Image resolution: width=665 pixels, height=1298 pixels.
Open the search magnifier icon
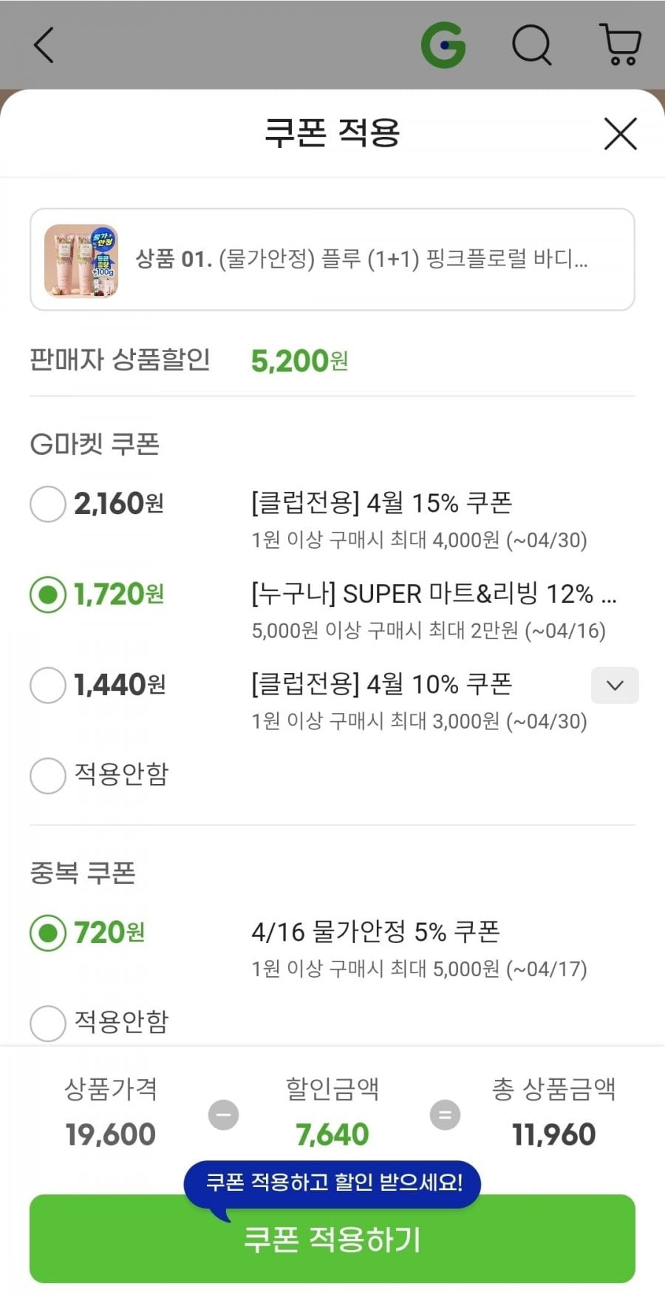pos(532,45)
